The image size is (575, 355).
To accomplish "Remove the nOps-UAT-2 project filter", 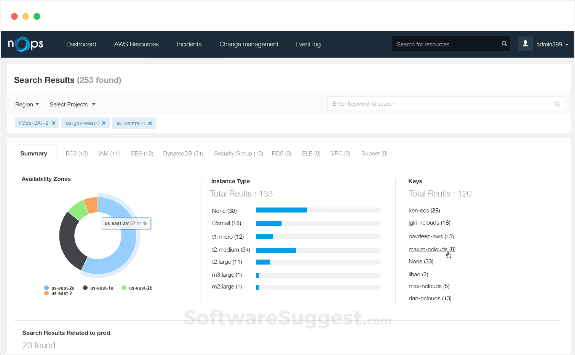I will pyautogui.click(x=54, y=123).
